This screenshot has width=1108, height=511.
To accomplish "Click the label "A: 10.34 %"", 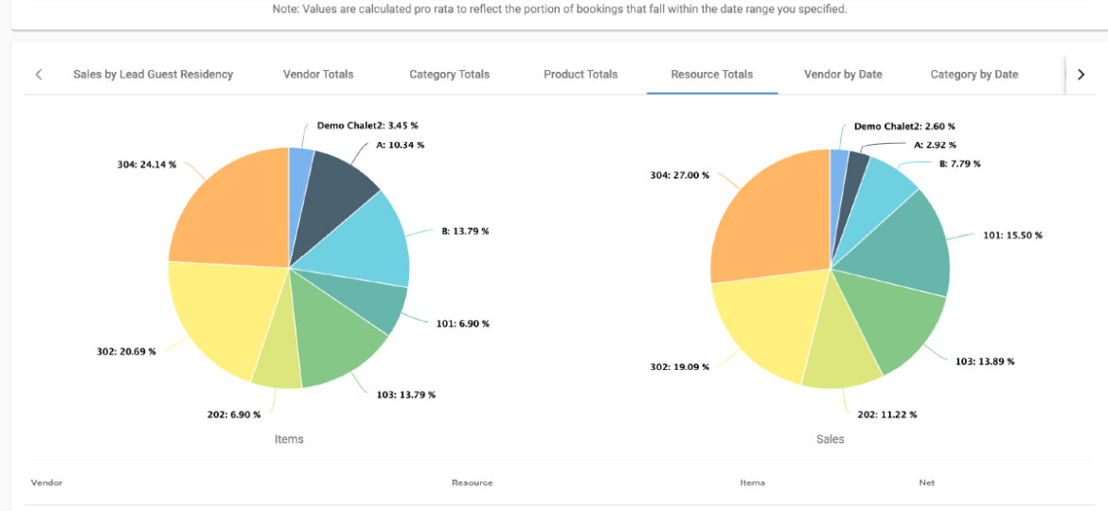I will coord(400,145).
